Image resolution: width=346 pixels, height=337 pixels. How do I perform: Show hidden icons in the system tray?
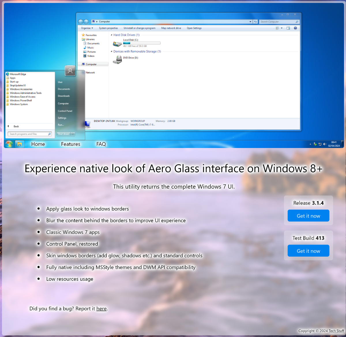tap(311, 144)
